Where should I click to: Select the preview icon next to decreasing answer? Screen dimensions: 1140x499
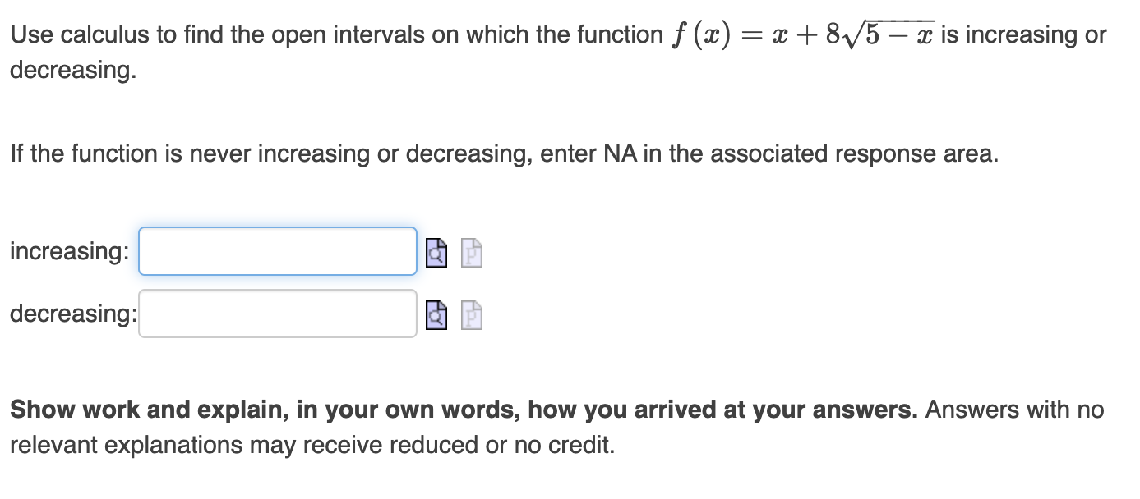tap(436, 314)
